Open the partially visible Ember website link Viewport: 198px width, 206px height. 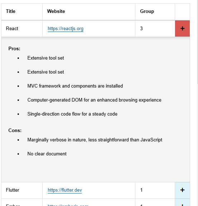(x=68, y=205)
